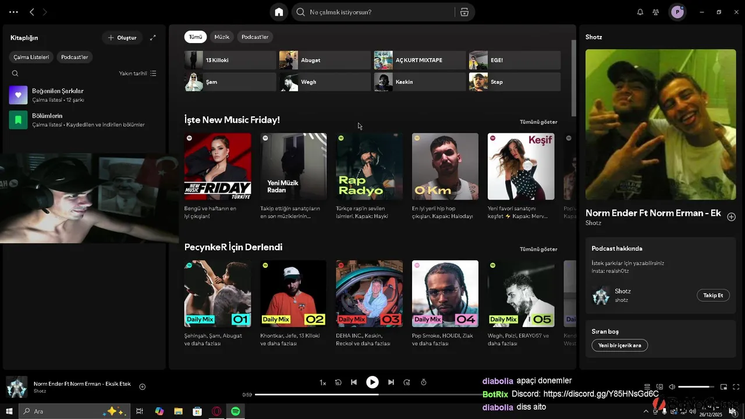Open Opera from the taskbar

(217, 411)
